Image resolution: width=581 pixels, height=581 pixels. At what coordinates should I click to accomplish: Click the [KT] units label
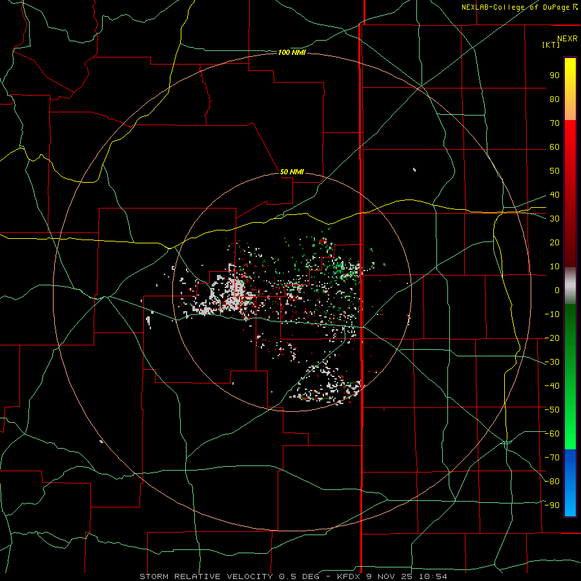click(551, 45)
